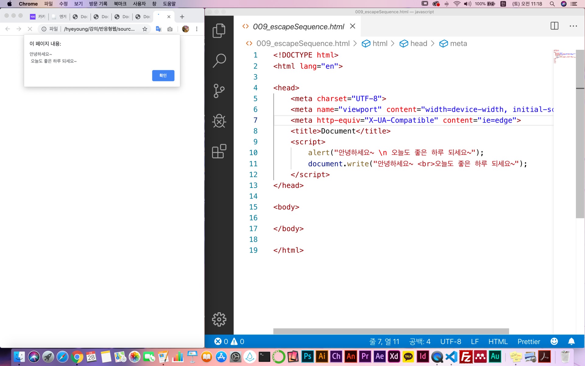Click the horizontal scrollbar of the editor
Screen dimensions: 585x366
[391, 331]
